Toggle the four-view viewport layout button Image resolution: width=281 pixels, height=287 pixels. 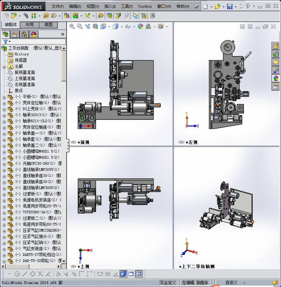pyautogui.click(x=139, y=274)
